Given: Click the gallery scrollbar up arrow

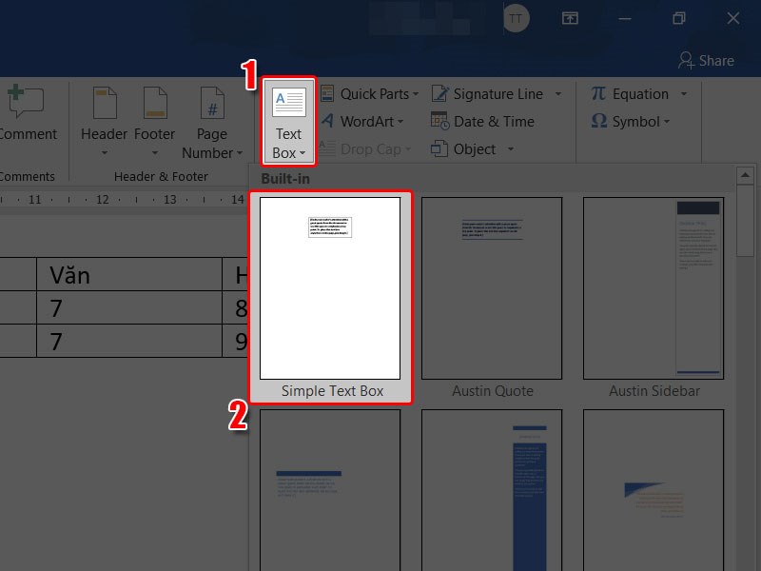Looking at the screenshot, I should (746, 174).
